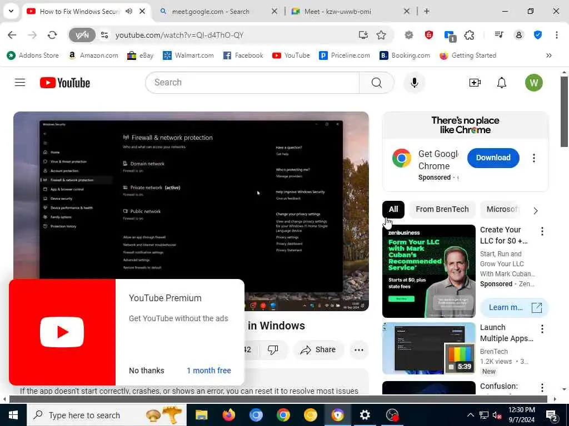This screenshot has height=426, width=569.
Task: Show more bookmarks with the chevron
Action: click(548, 55)
